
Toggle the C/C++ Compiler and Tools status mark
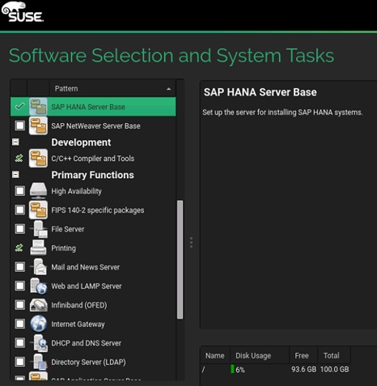[19, 159]
